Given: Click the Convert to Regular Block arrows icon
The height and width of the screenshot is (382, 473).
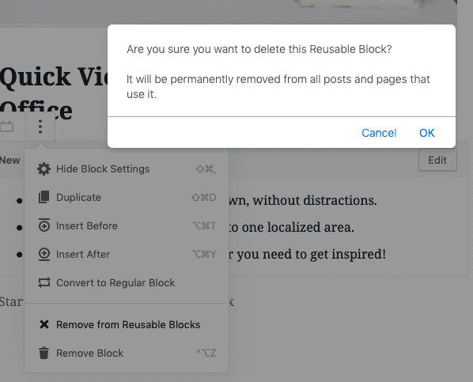Looking at the screenshot, I should pos(44,282).
